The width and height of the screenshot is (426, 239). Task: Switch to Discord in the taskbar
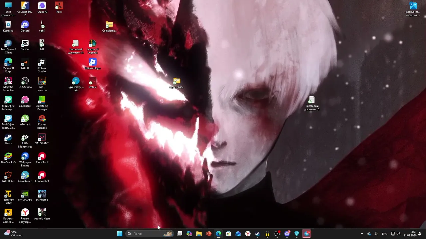(x=287, y=234)
